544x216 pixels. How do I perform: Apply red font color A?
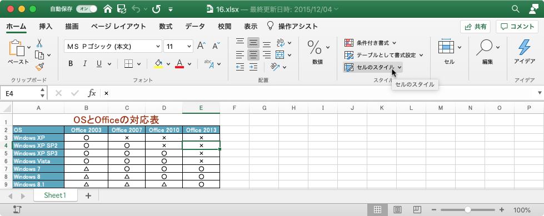point(179,64)
